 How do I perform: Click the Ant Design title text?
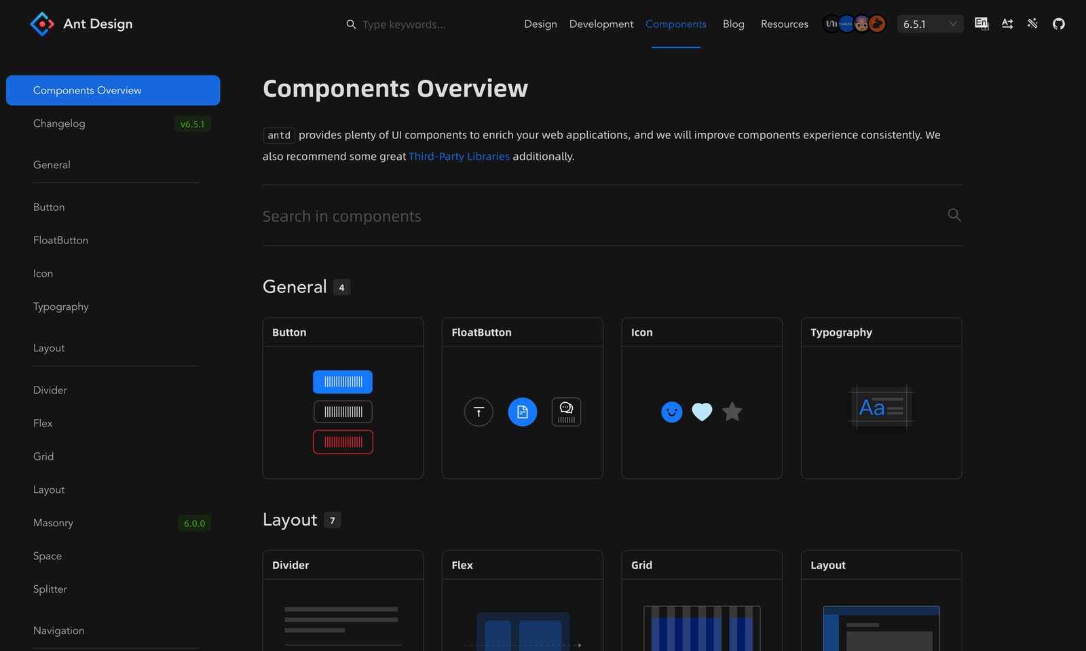click(98, 24)
